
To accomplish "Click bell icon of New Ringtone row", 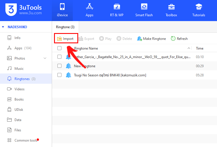I will point(69,66).
